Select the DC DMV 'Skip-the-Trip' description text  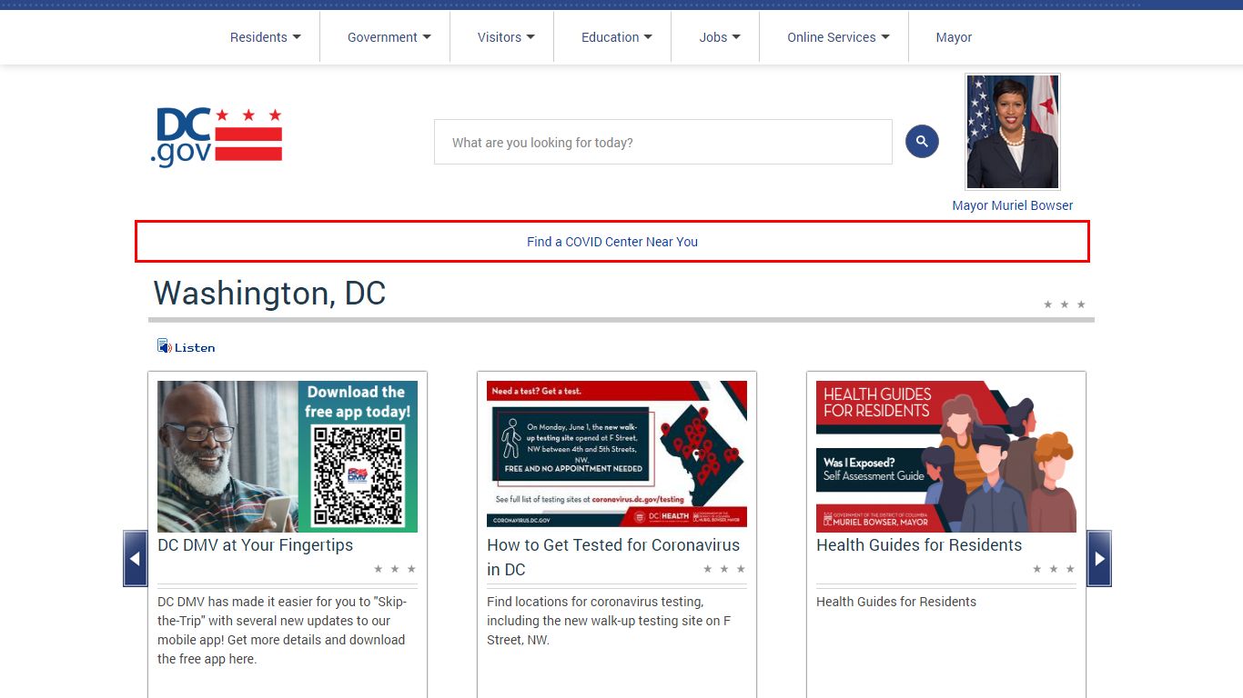(x=282, y=631)
